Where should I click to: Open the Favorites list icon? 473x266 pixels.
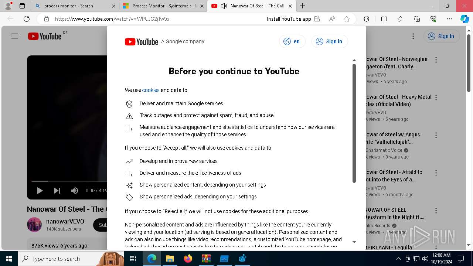point(401,19)
